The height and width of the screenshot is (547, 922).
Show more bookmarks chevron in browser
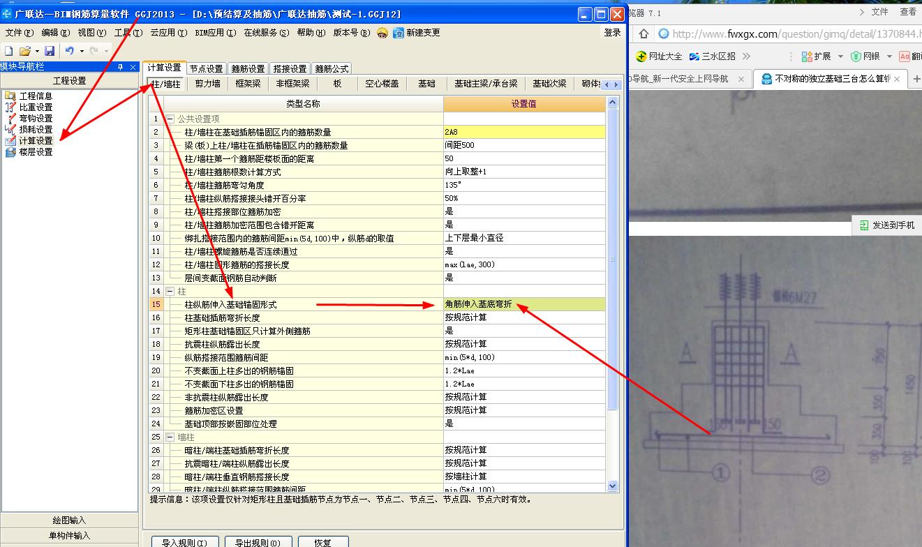[x=746, y=57]
